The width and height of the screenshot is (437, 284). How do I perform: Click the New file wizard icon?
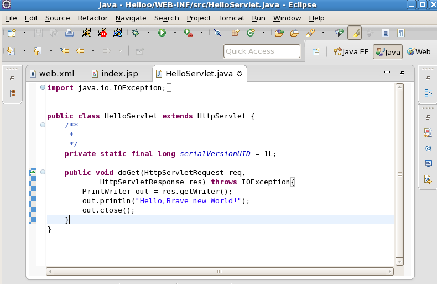coord(12,33)
